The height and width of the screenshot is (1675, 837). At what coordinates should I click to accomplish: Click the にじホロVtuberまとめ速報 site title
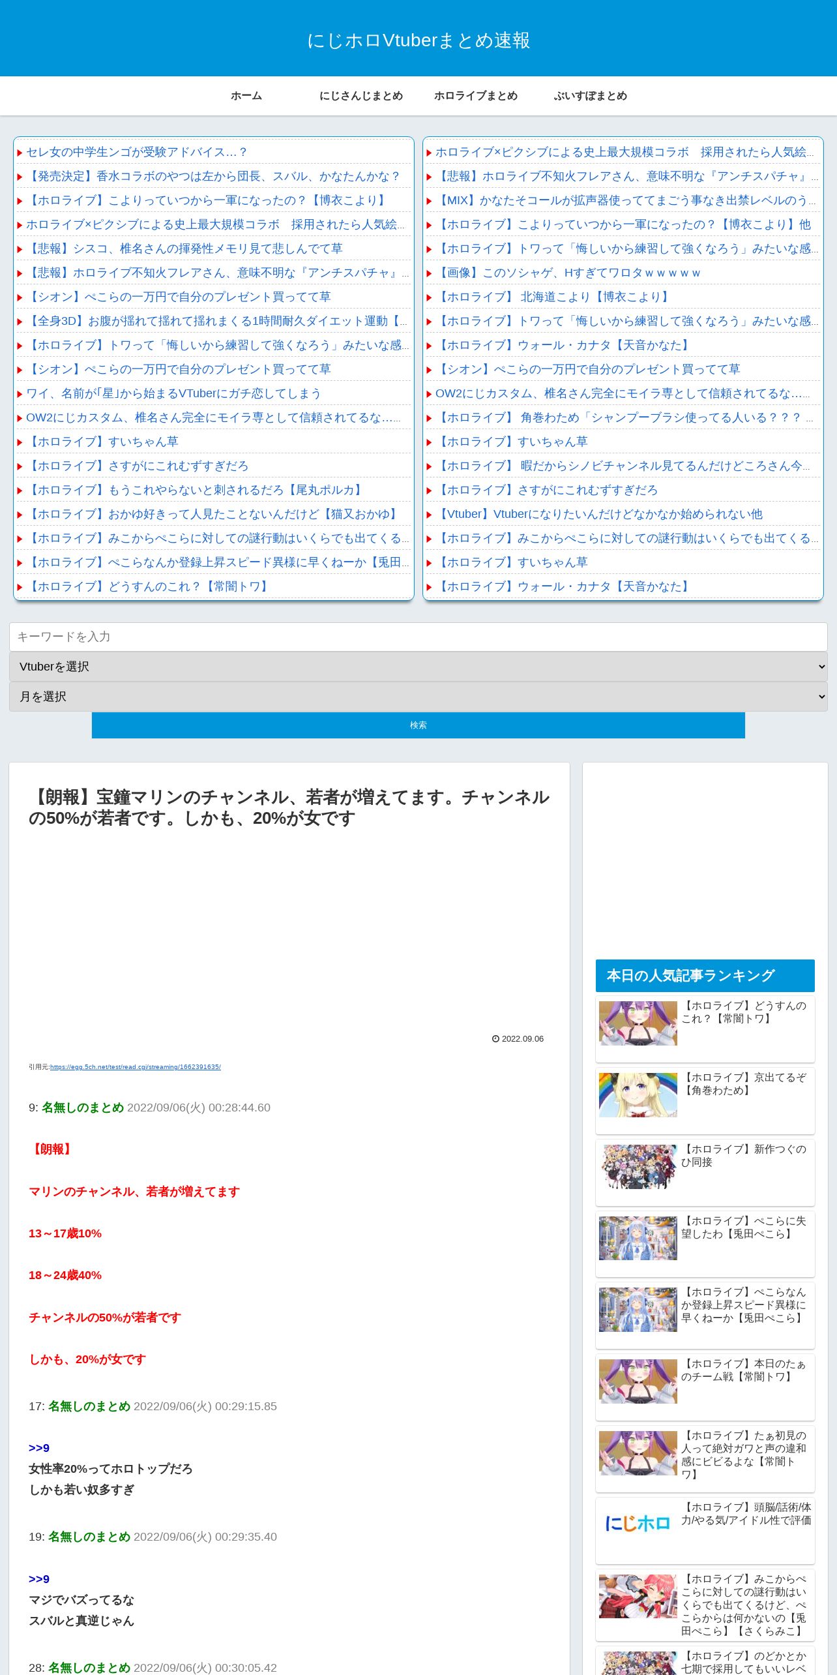(419, 40)
